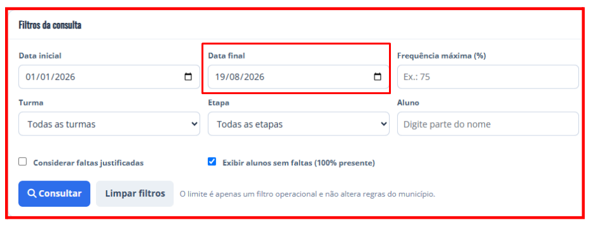Reset the form with Limpar filtros
The image size is (593, 229).
point(135,193)
